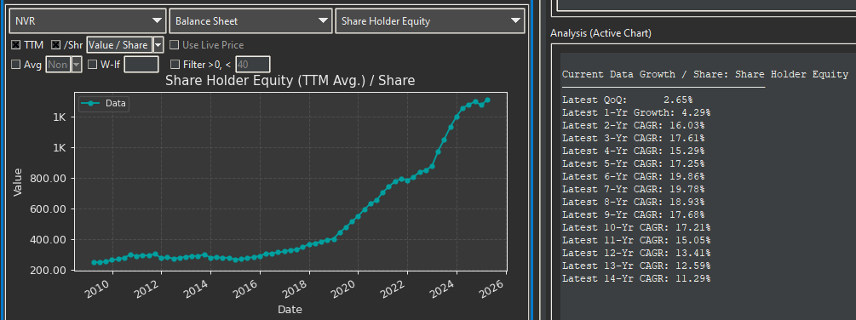856x320 pixels.
Task: Click the Latest 12-Yr CAGR: 13.41% line
Action: [x=636, y=253]
